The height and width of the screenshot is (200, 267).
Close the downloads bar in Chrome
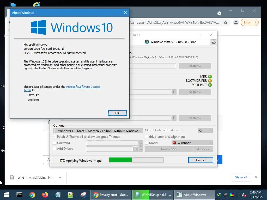256,177
